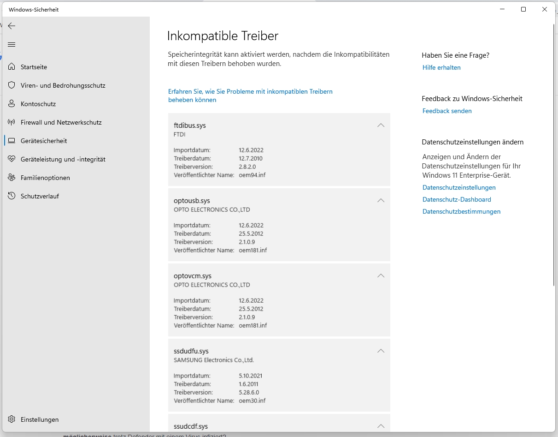Click the family icon for Familienoptionen

pos(12,178)
